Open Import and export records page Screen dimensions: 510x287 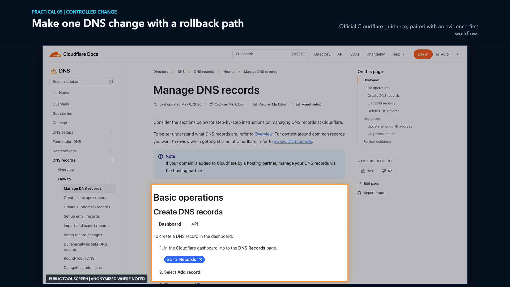tap(87, 226)
